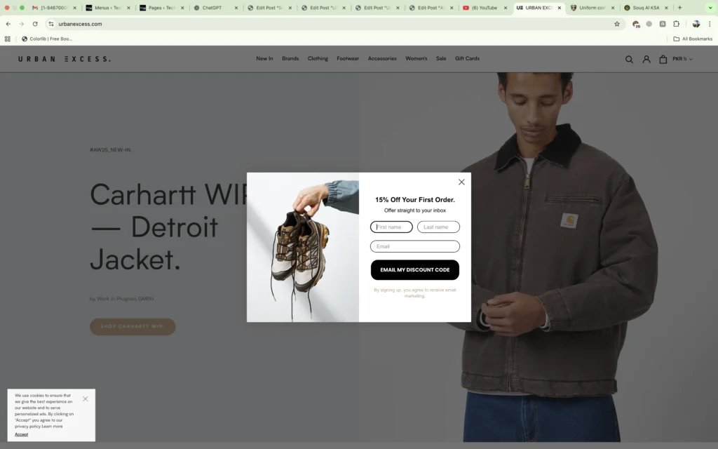Select the Sale menu item
718x449 pixels.
[x=441, y=59]
